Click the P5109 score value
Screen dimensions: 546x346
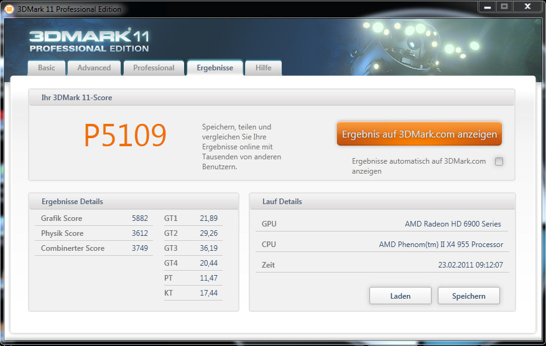pos(126,136)
